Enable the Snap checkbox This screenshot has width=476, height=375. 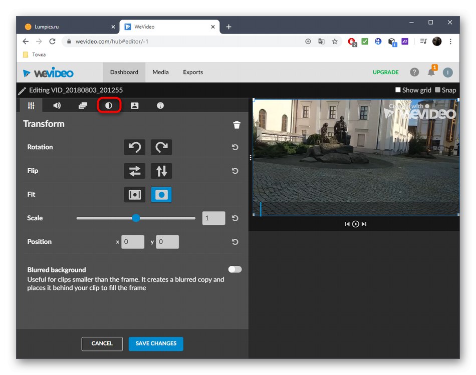click(x=437, y=90)
